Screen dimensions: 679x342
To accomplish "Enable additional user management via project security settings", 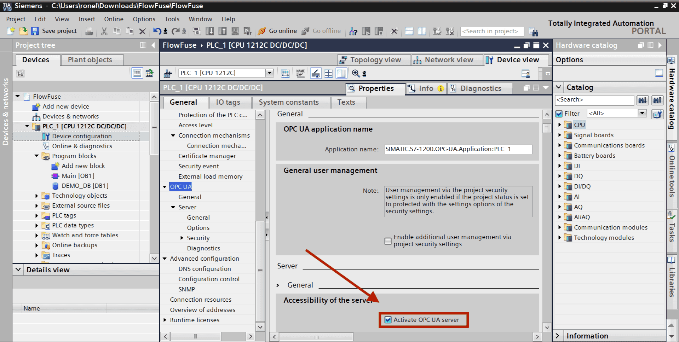I will [387, 241].
